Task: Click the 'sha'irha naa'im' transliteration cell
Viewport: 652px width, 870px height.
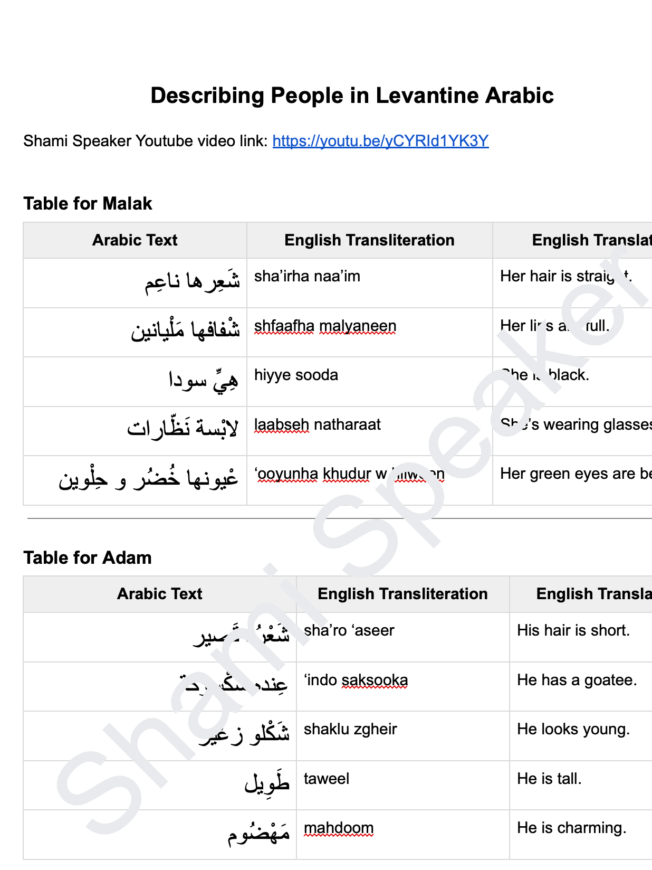Action: (307, 276)
